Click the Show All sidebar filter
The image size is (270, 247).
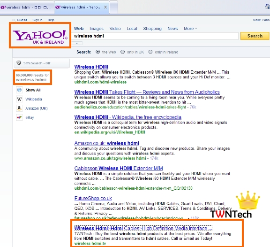(33, 90)
